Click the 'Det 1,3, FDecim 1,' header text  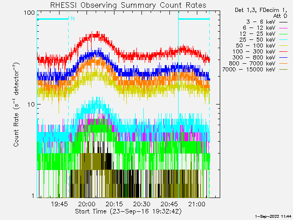[x=261, y=10]
